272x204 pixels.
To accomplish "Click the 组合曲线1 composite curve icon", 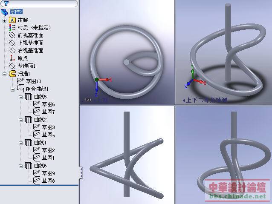I will pyautogui.click(x=20, y=89).
